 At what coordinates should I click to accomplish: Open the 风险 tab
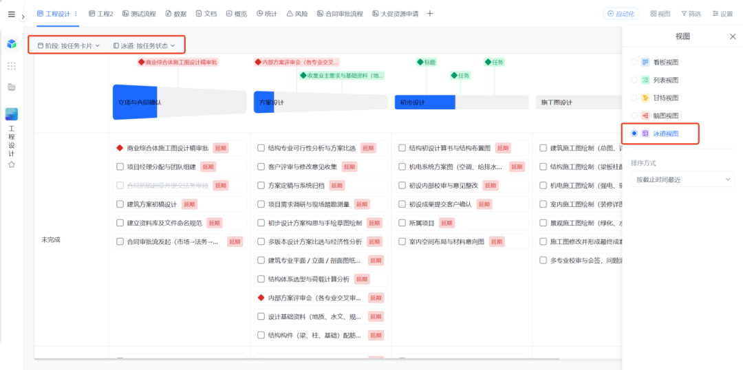[x=297, y=14]
